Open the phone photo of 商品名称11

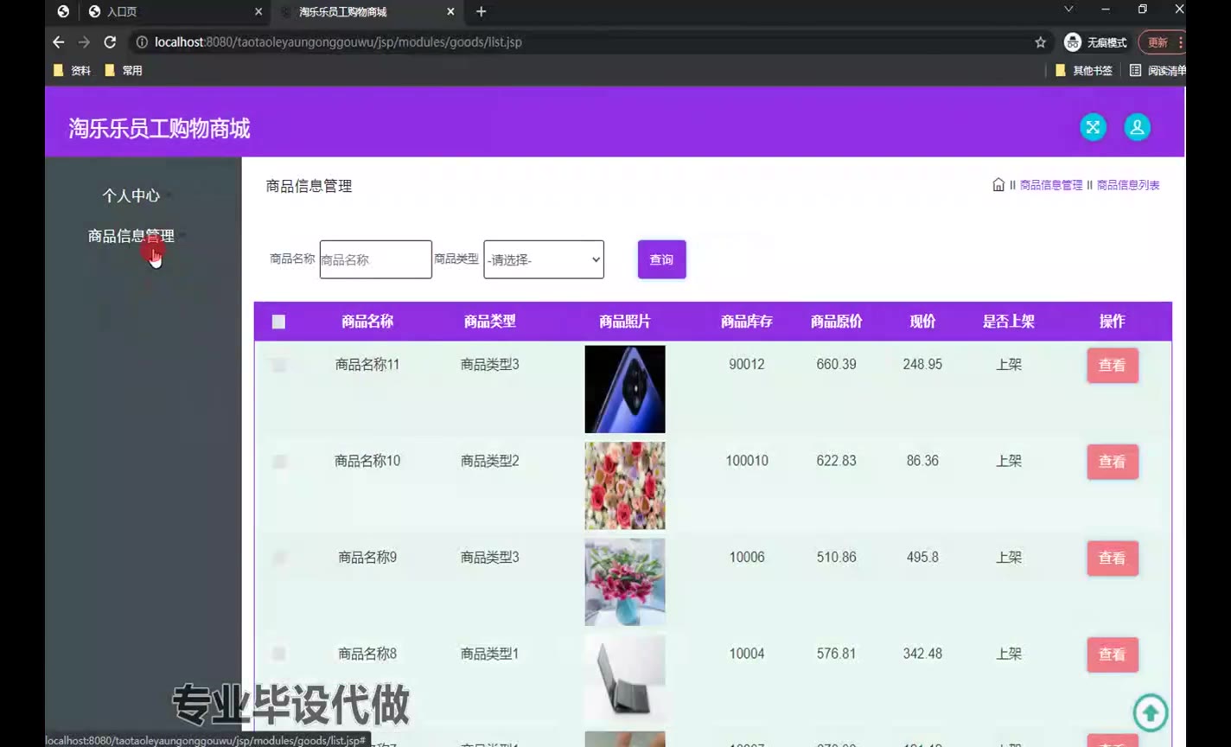click(x=625, y=389)
